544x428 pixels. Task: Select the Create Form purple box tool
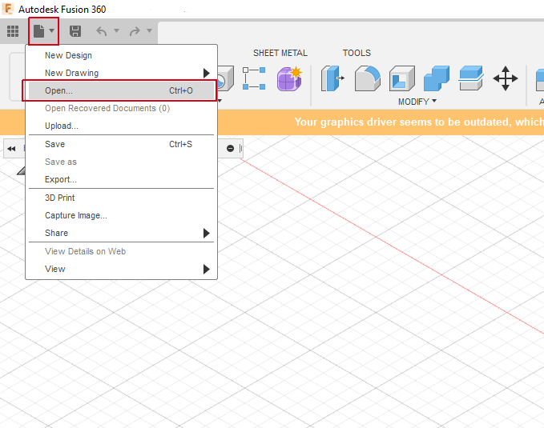pos(289,79)
